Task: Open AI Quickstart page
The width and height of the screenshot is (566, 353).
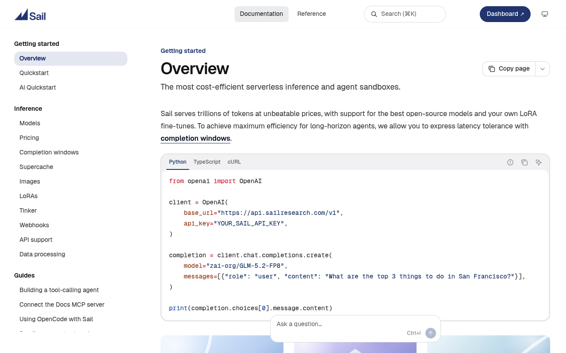Action: [71, 88]
